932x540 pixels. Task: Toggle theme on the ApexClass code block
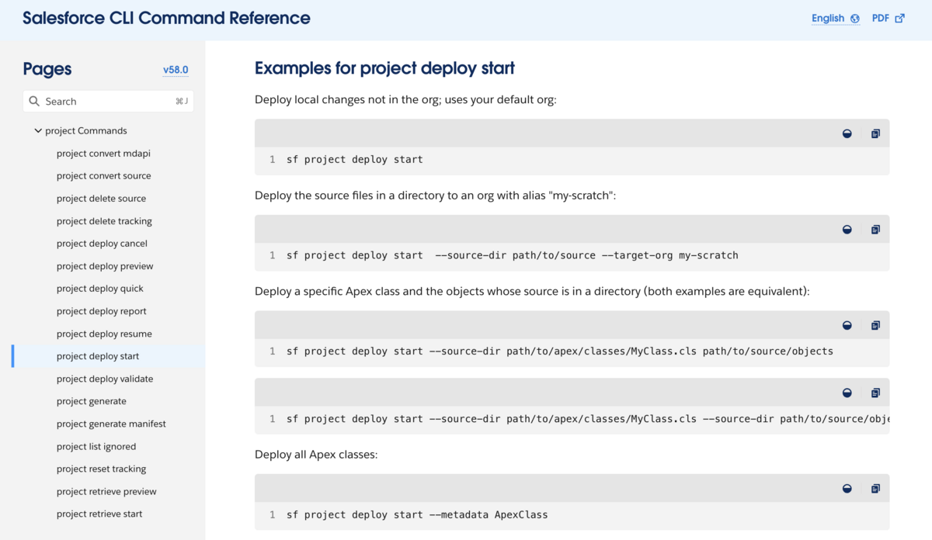(x=847, y=488)
